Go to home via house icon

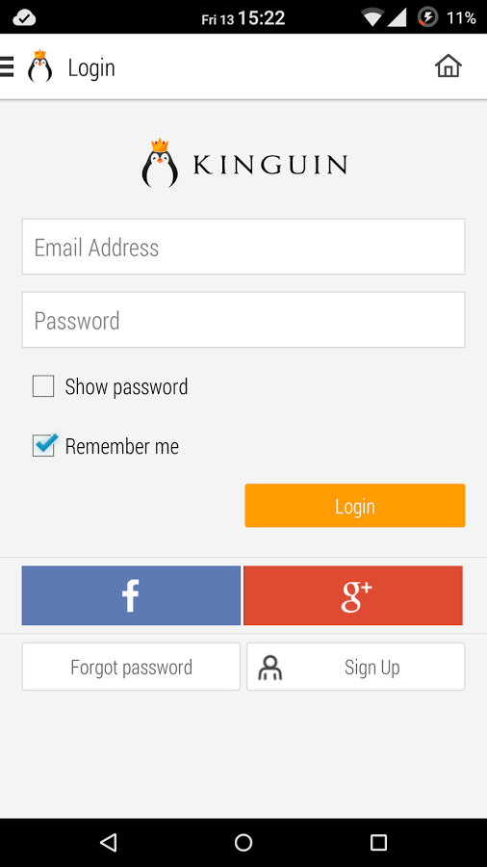tap(449, 66)
